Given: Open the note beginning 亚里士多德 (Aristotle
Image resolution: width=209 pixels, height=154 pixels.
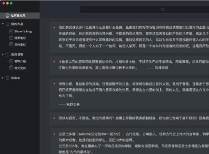Looking at the screenshot, I should [129, 141].
